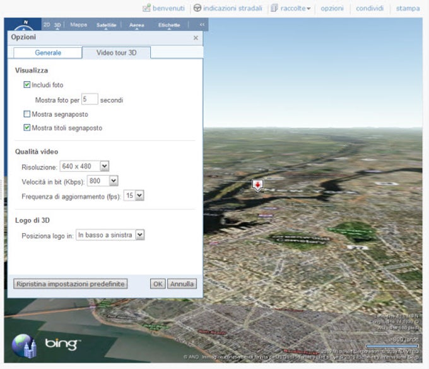
Task: Switch map to 2D view
Action: pos(47,25)
